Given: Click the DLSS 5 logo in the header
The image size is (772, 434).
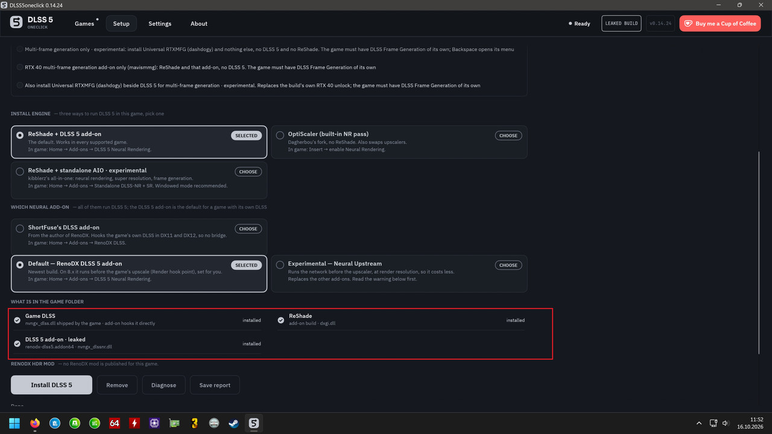Looking at the screenshot, I should point(16,23).
